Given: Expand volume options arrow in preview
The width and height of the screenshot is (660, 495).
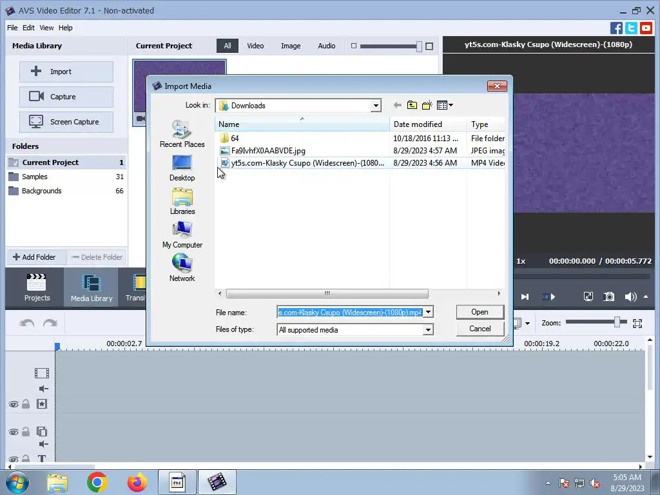Looking at the screenshot, I should [x=646, y=296].
